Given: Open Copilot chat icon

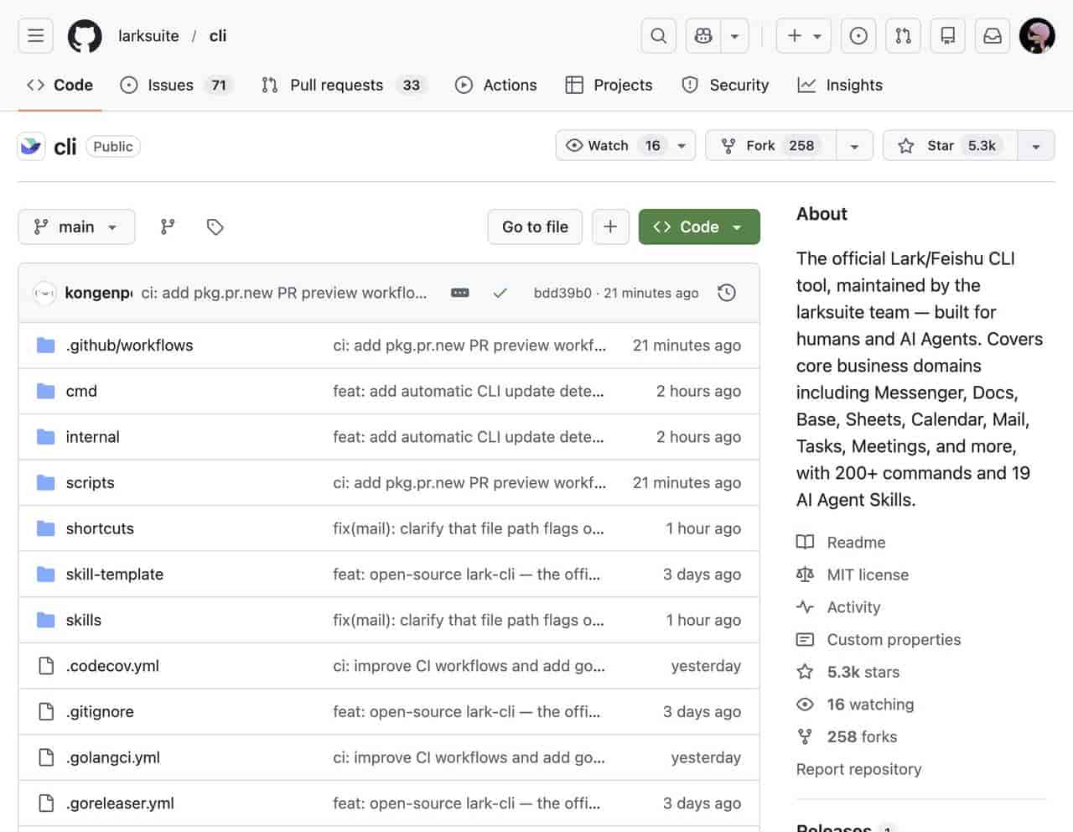Looking at the screenshot, I should pos(703,35).
